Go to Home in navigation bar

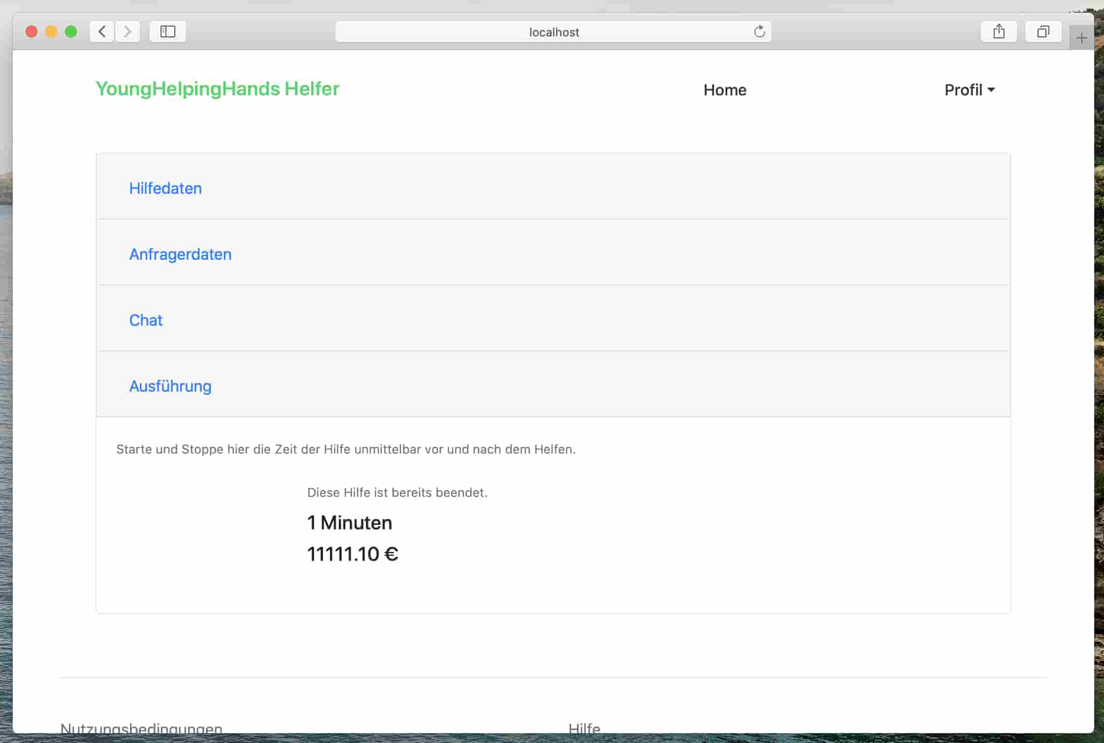tap(725, 90)
